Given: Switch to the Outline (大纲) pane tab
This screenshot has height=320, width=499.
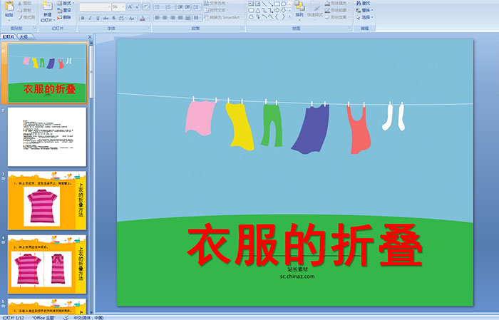Looking at the screenshot, I should click(x=24, y=37).
